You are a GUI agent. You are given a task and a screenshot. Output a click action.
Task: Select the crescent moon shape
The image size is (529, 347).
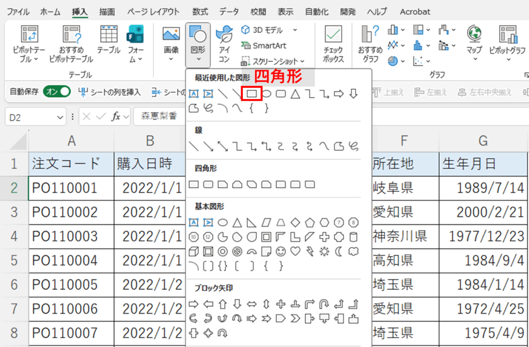click(339, 251)
